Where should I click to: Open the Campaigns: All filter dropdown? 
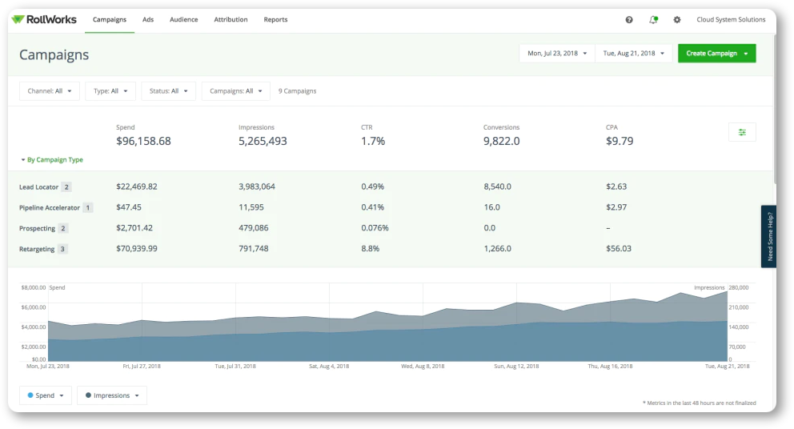pos(235,91)
